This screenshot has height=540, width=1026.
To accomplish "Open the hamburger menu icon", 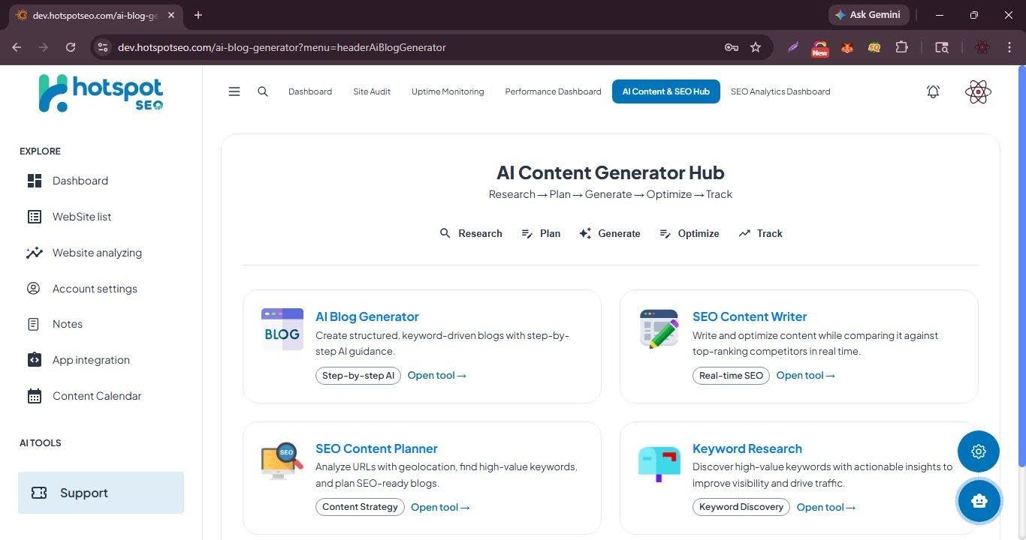I will 234,91.
